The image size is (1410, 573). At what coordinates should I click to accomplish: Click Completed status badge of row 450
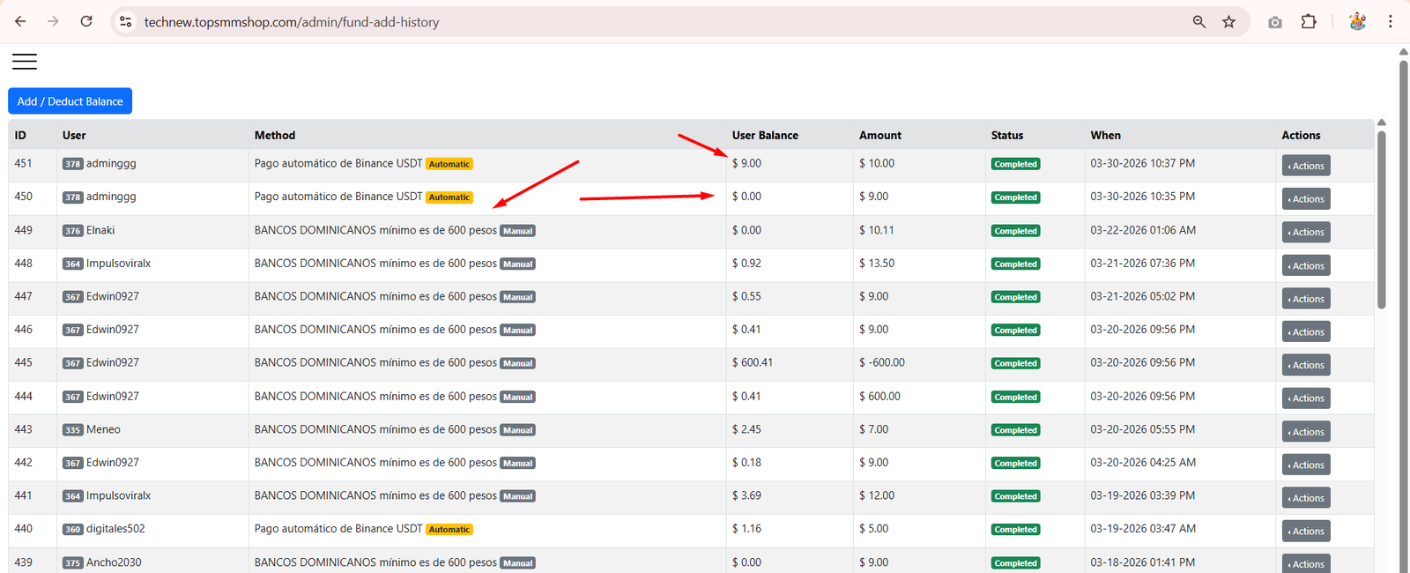(x=1015, y=197)
